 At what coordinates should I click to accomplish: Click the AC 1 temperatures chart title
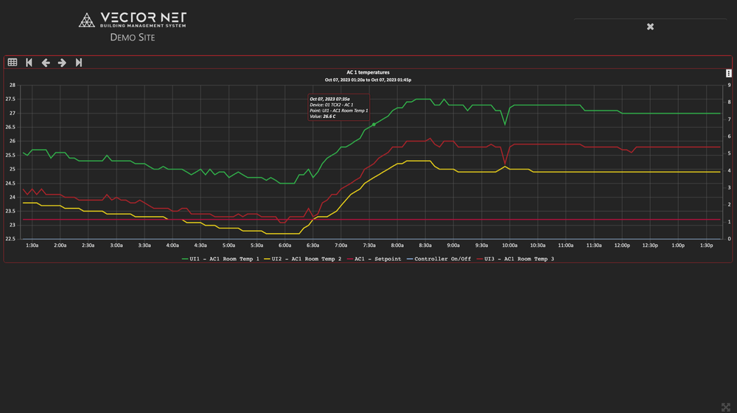pos(368,72)
